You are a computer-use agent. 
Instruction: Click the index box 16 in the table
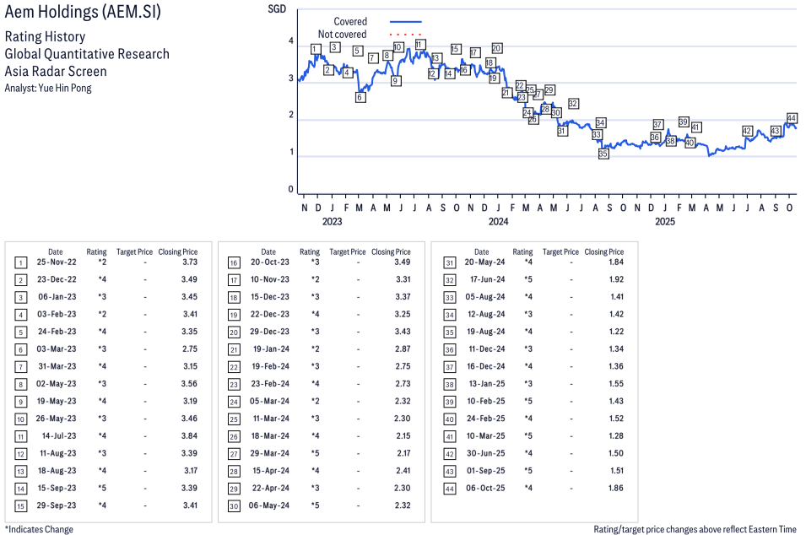click(x=234, y=262)
